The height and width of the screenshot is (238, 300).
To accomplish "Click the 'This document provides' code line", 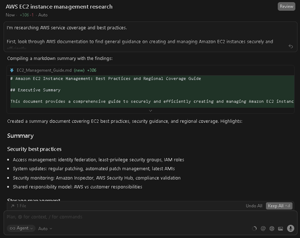I will [x=152, y=102].
